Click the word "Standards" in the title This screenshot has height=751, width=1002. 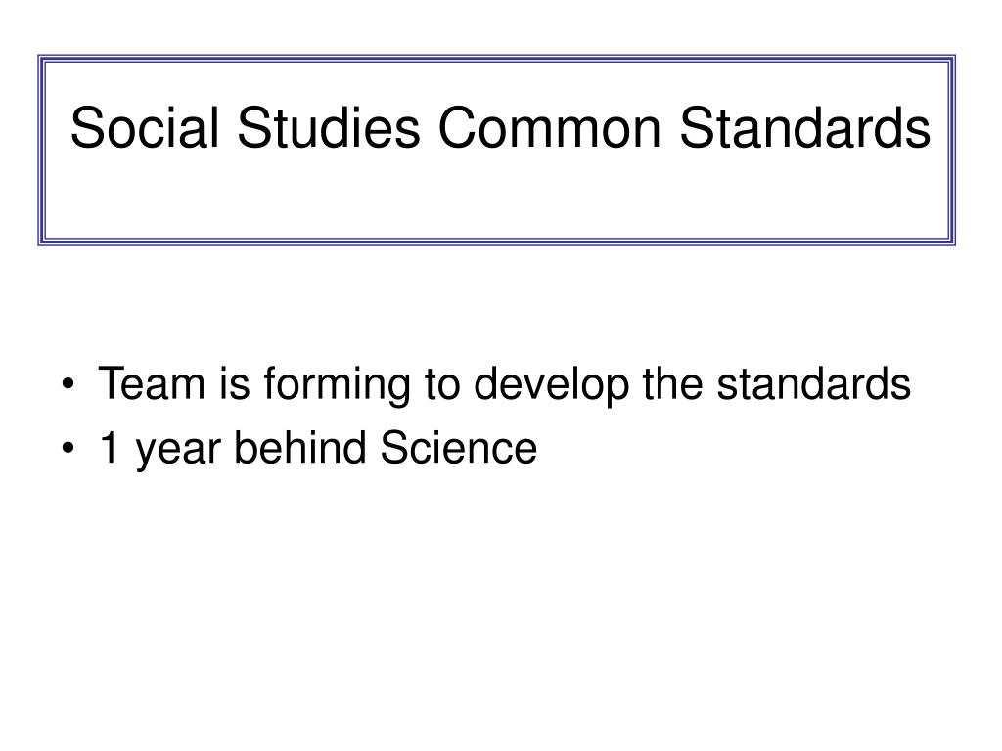(x=804, y=128)
